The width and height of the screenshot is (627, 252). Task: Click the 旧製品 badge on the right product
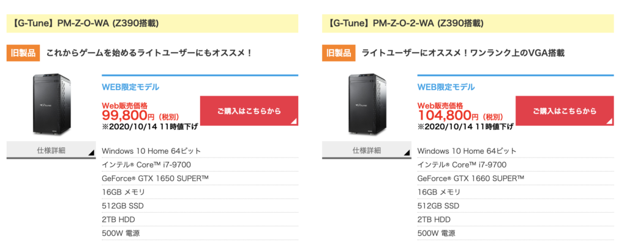point(338,53)
